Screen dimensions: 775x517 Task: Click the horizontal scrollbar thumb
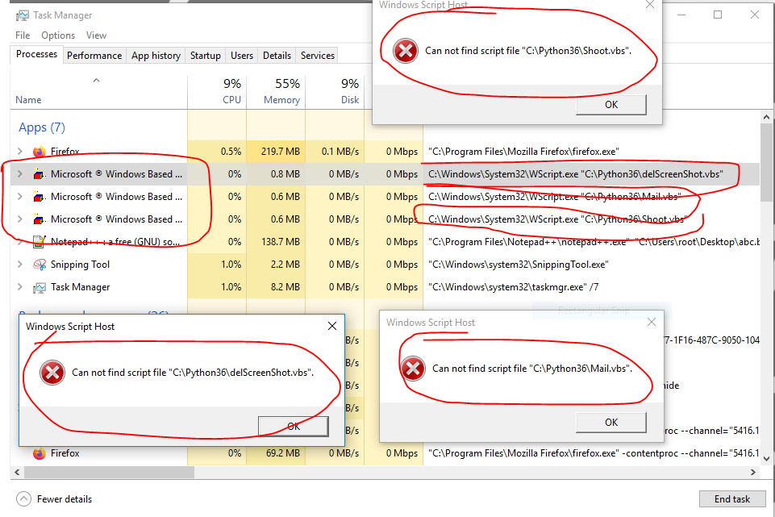(109, 473)
